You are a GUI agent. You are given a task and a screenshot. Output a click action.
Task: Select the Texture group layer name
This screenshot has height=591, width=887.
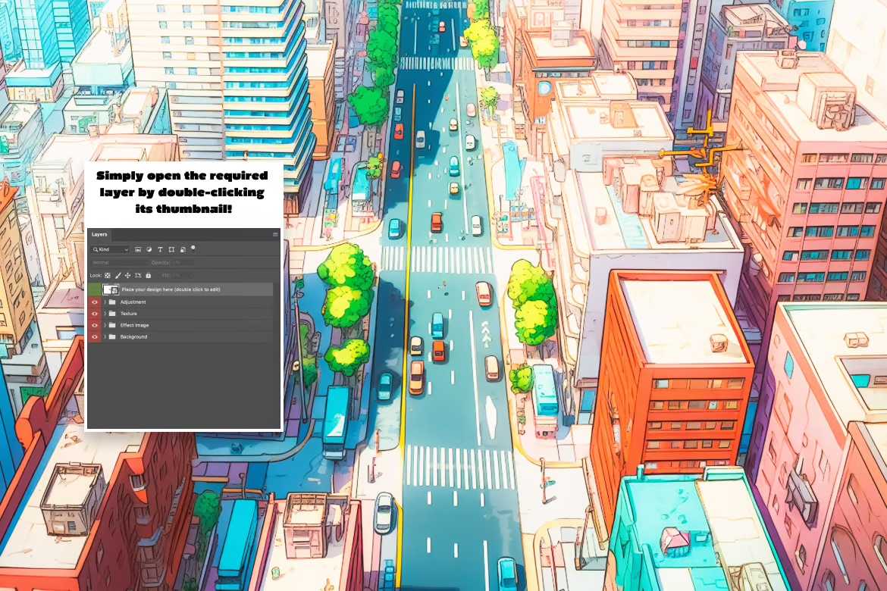tap(129, 314)
